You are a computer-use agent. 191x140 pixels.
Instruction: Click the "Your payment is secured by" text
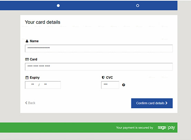click(134, 128)
